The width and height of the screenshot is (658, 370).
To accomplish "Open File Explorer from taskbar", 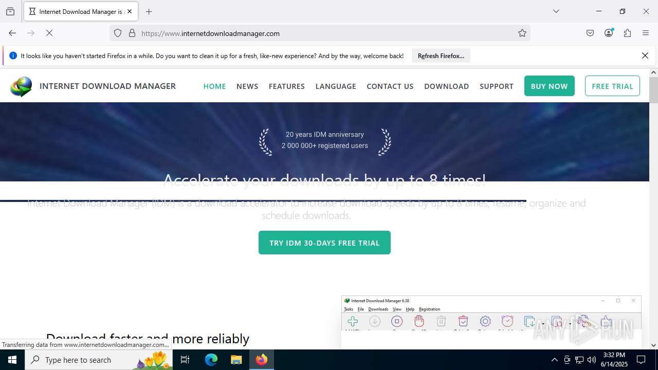I will 236,360.
